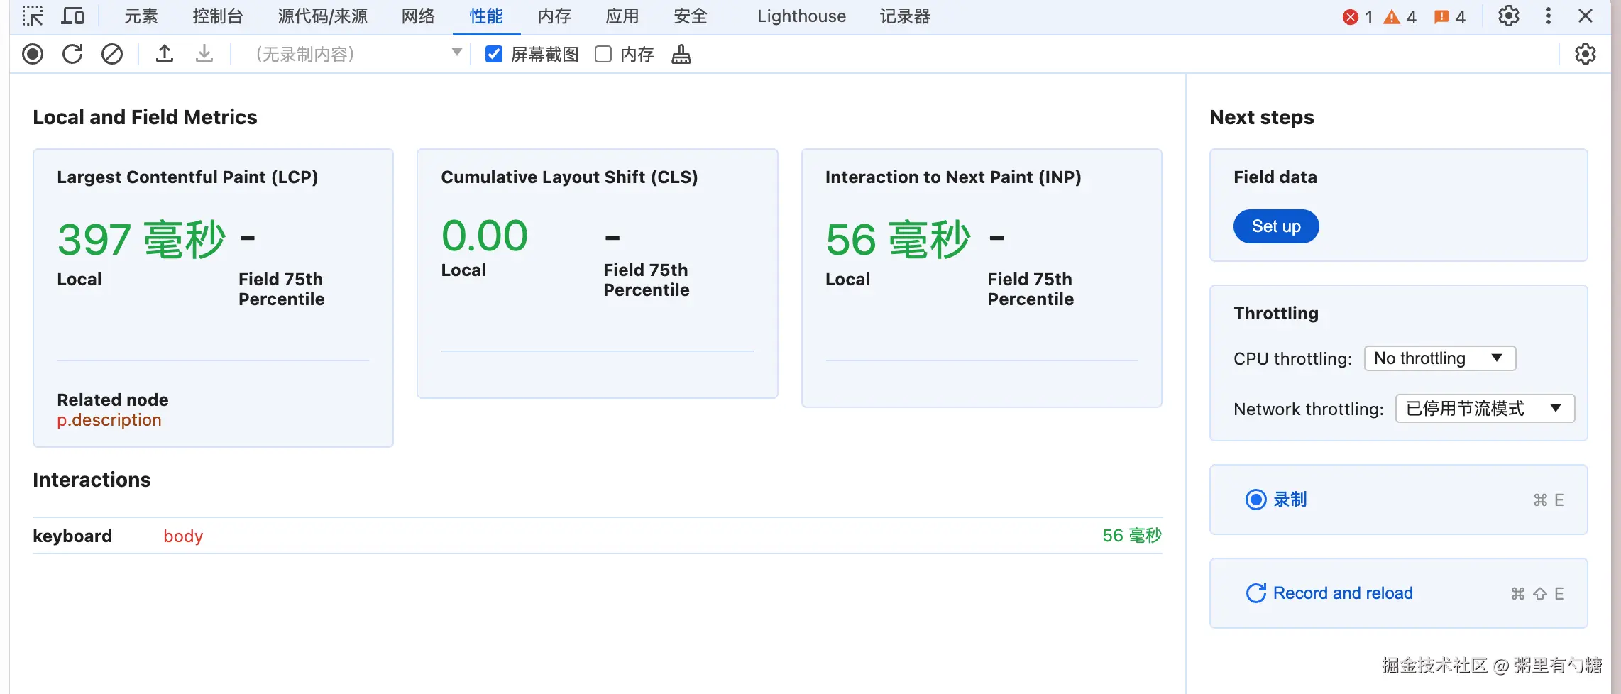1621x694 pixels.
Task: Open the Network throttling dropdown
Action: coord(1485,408)
